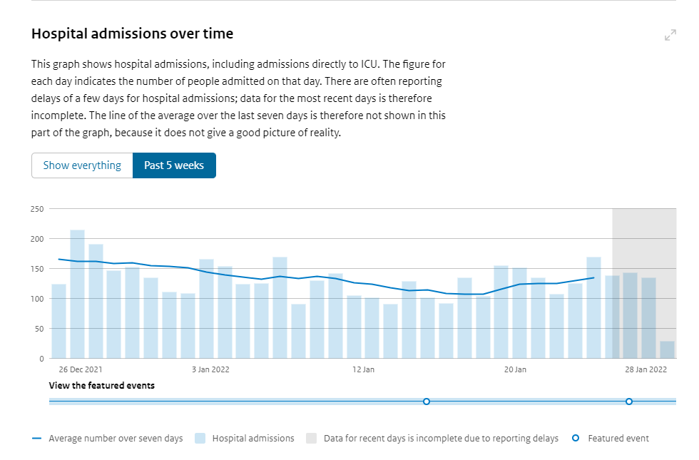Expand the chart to full screen

[670, 35]
